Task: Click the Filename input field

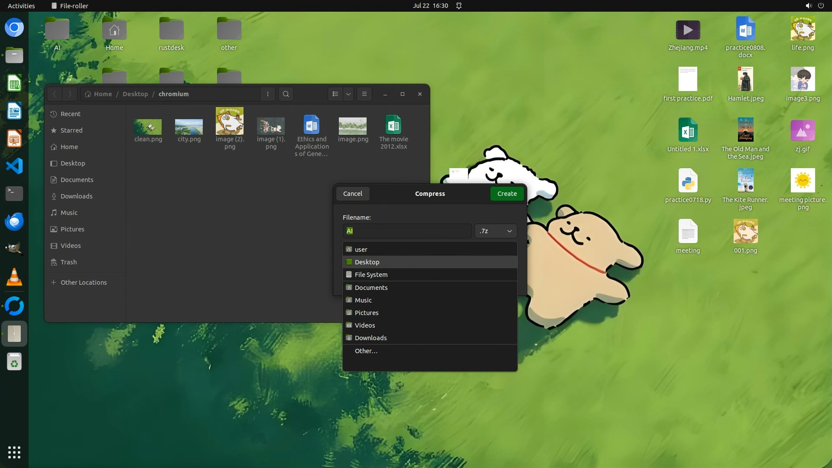Action: 406,231
